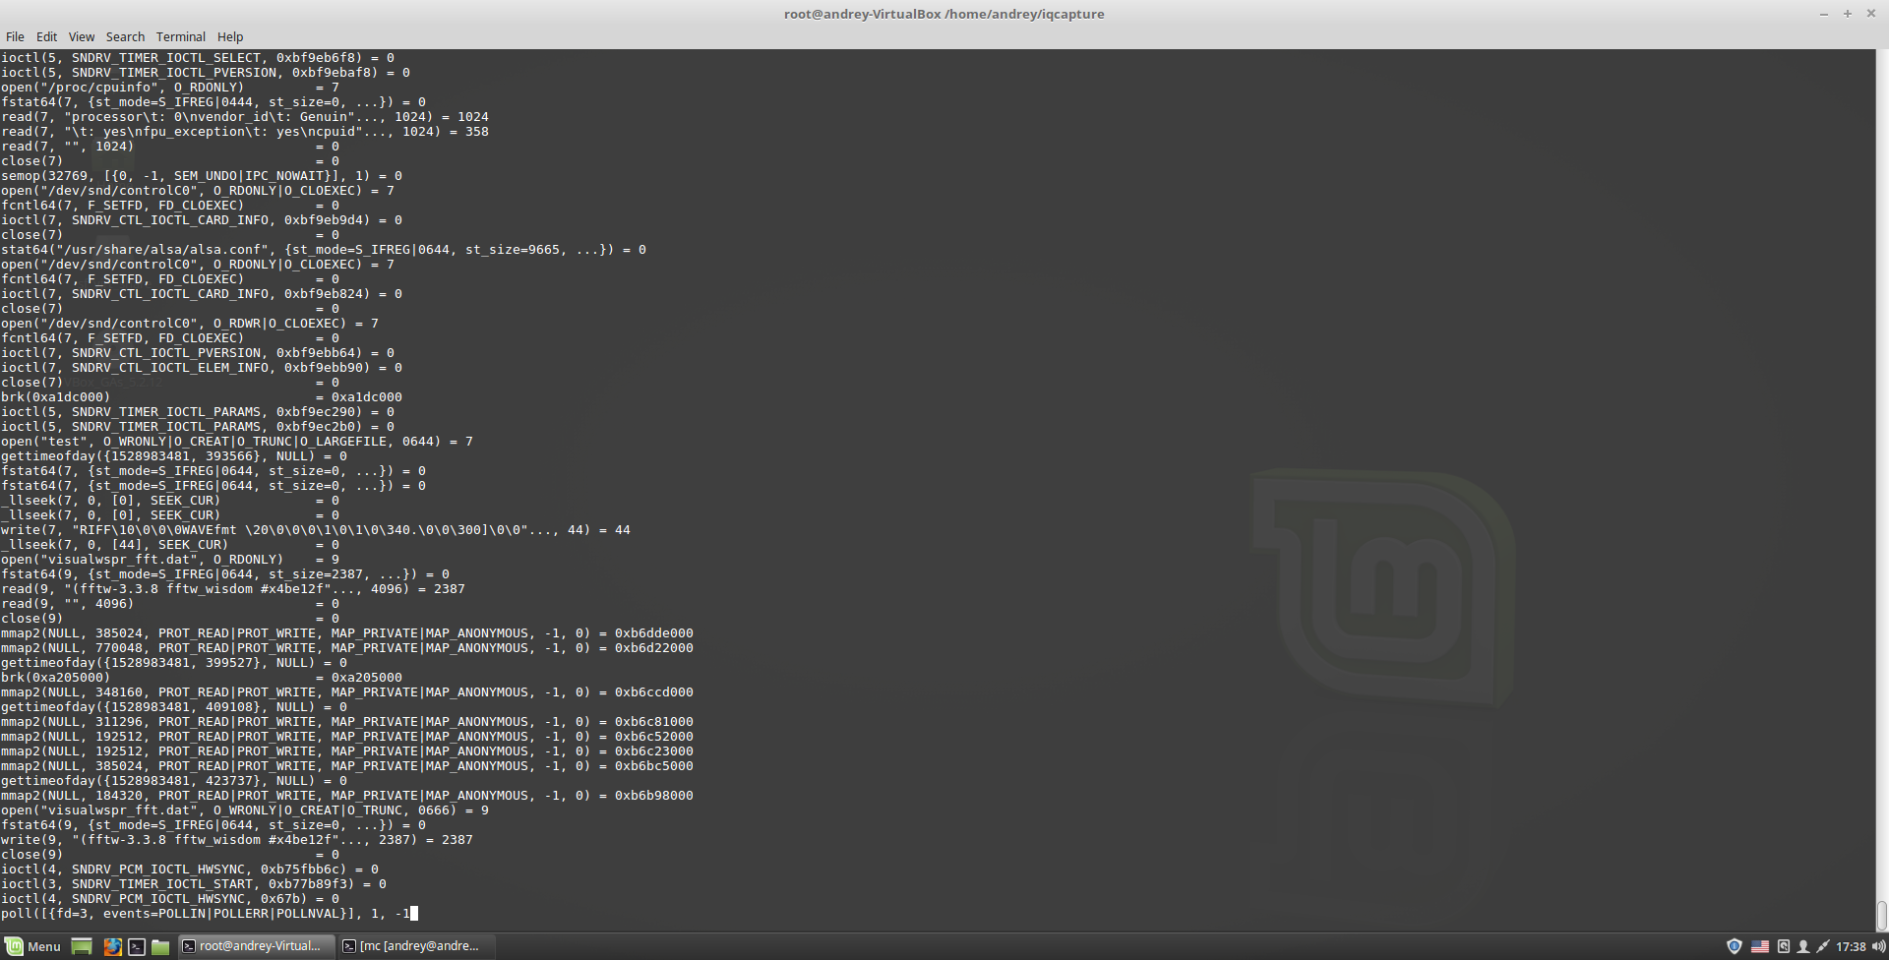Image resolution: width=1889 pixels, height=960 pixels.
Task: Open the Terminal menu
Action: (x=181, y=36)
